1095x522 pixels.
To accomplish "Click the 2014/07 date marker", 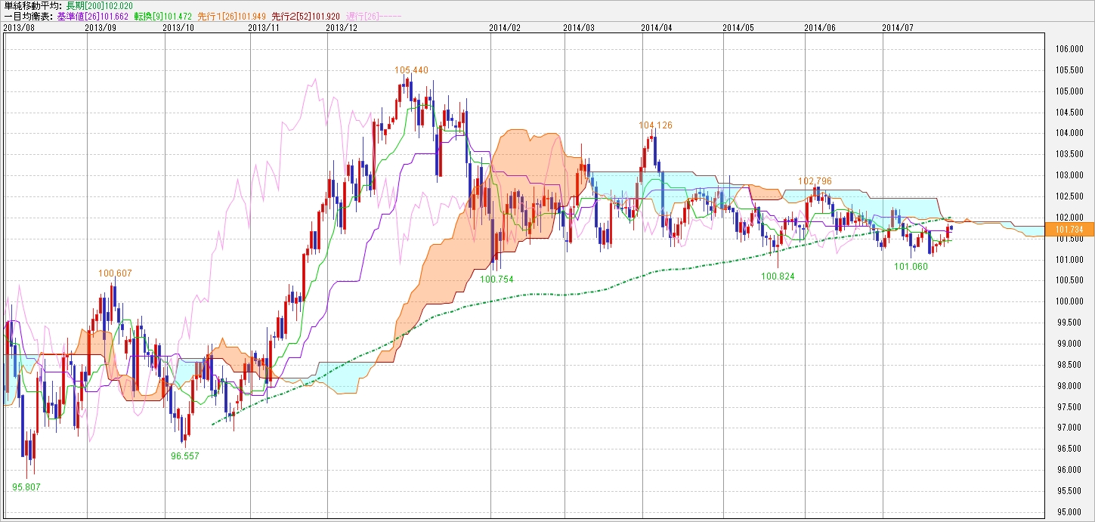I will pos(898,27).
